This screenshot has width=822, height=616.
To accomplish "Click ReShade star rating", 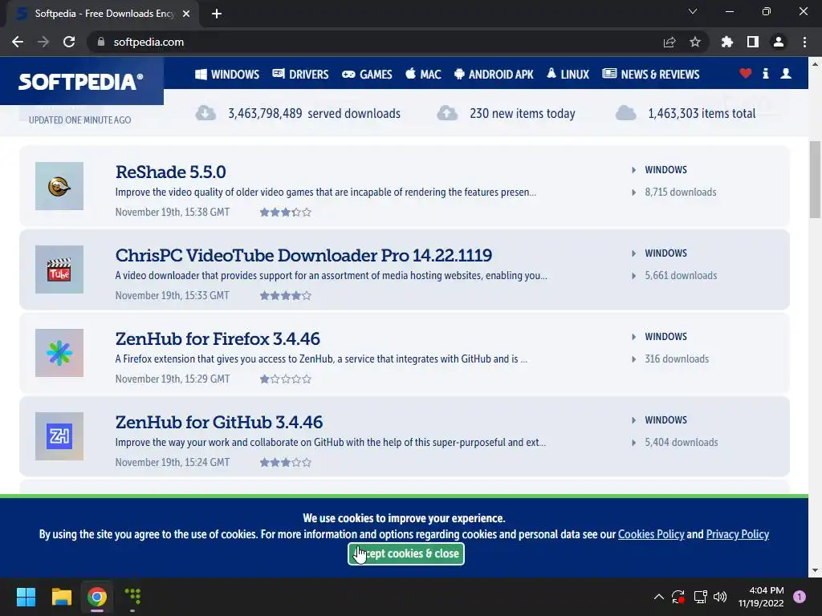I will click(x=285, y=212).
